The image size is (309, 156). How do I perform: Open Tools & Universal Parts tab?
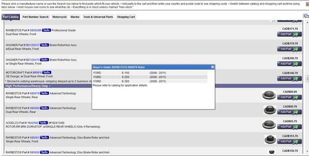coord(98,17)
